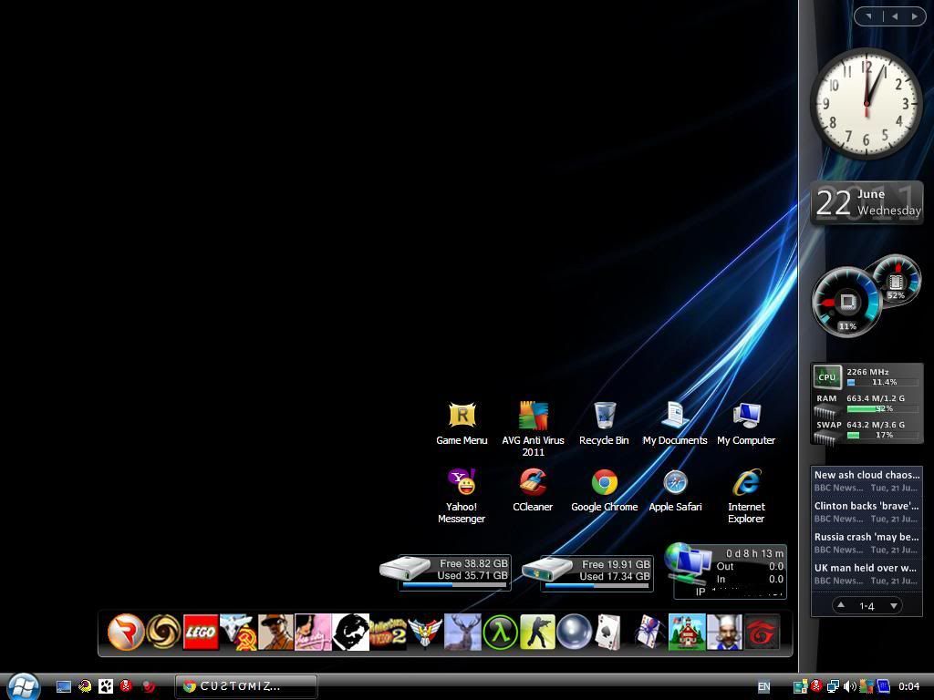Viewport: 934px width, 700px height.
Task: Launch Counter-Strike from the dock
Action: coord(537,632)
